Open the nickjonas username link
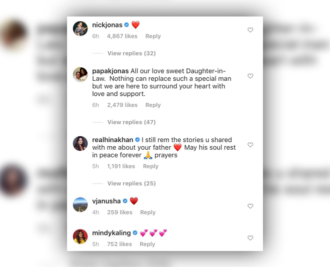Viewport: 330px width, 267px height. click(x=107, y=25)
